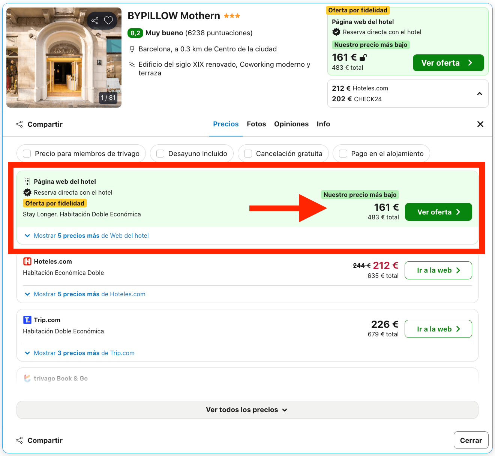The height and width of the screenshot is (456, 495).
Task: Click share icon beside bottom Compartir
Action: click(x=19, y=440)
